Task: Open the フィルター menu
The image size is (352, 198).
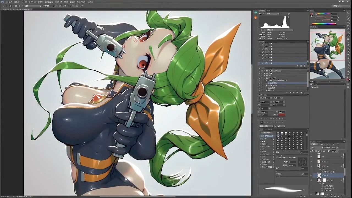Action: [x=59, y=2]
